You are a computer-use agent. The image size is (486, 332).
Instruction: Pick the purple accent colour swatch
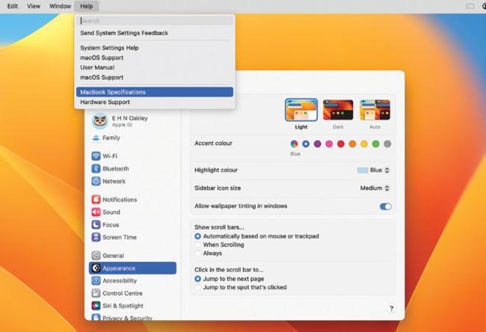point(317,144)
